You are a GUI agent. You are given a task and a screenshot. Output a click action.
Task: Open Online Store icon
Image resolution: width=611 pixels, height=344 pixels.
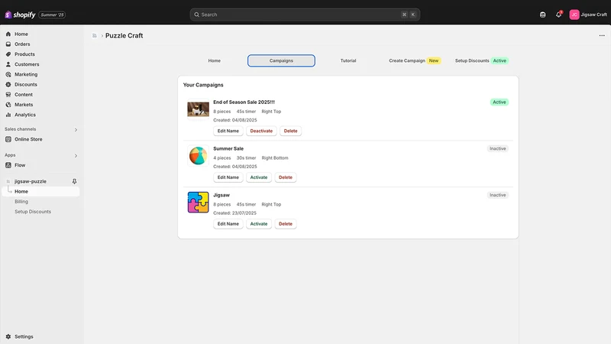(x=8, y=139)
